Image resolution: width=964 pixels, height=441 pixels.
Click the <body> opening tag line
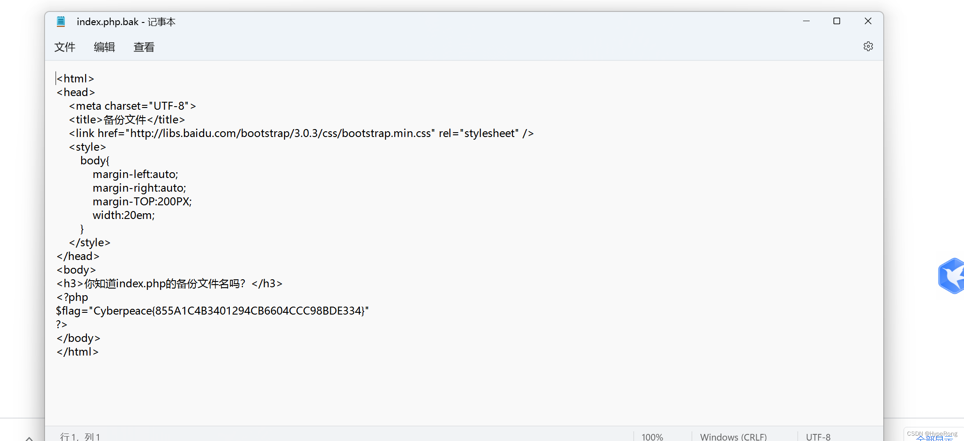click(x=76, y=270)
